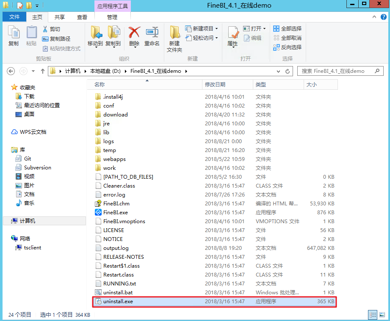This screenshot has width=390, height=321.
Task: Select the Git library in navigation pane
Action: pyautogui.click(x=23, y=158)
